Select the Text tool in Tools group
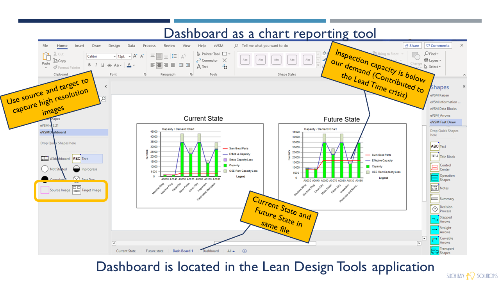This screenshot has height=281, width=500. (x=202, y=67)
